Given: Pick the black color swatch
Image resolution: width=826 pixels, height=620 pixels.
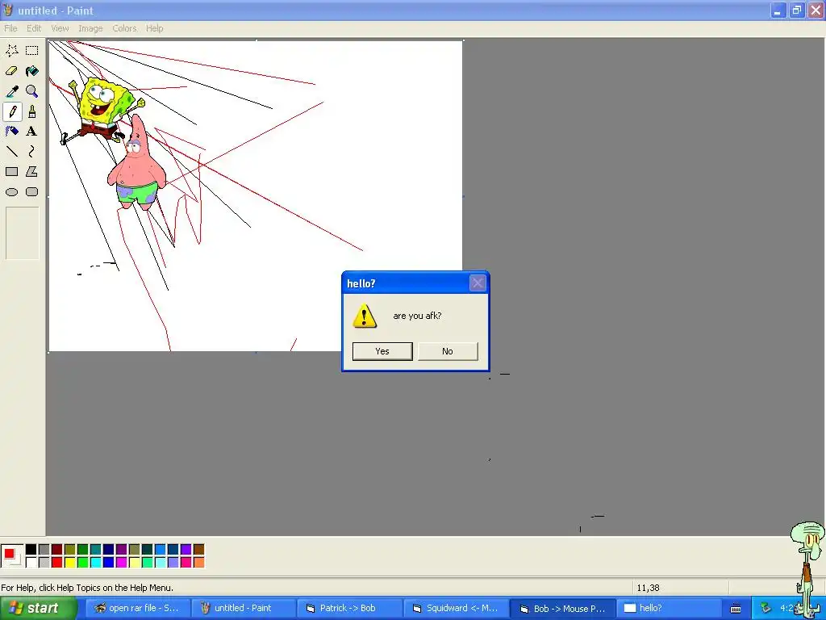Looking at the screenshot, I should click(31, 550).
